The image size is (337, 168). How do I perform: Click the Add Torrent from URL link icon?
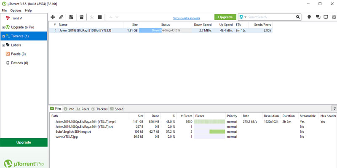(61, 17)
